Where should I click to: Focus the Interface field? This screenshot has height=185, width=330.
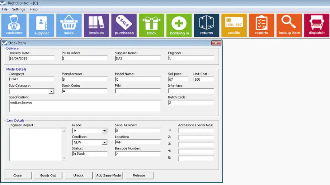click(x=191, y=91)
